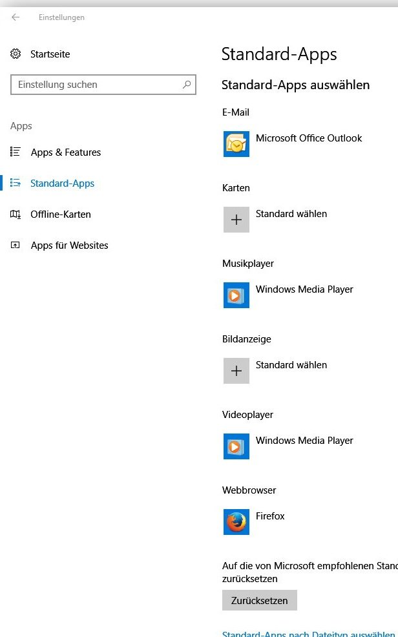The width and height of the screenshot is (398, 637).
Task: Open Apps für Websites section
Action: tap(69, 245)
